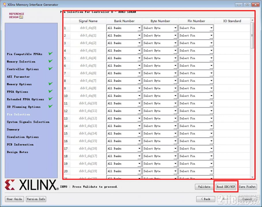Go to Memory Selection step

21,62
